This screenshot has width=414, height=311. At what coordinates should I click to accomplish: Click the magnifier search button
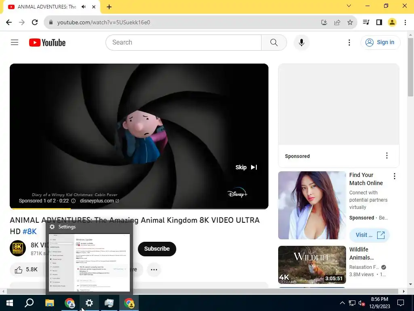tap(274, 42)
